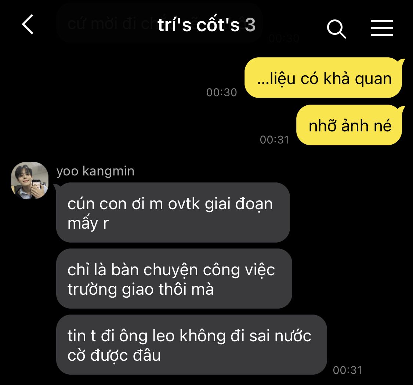Tap the dimmed 00:30 timestamp under the header
Screen dimensions: 413x385
(284, 39)
